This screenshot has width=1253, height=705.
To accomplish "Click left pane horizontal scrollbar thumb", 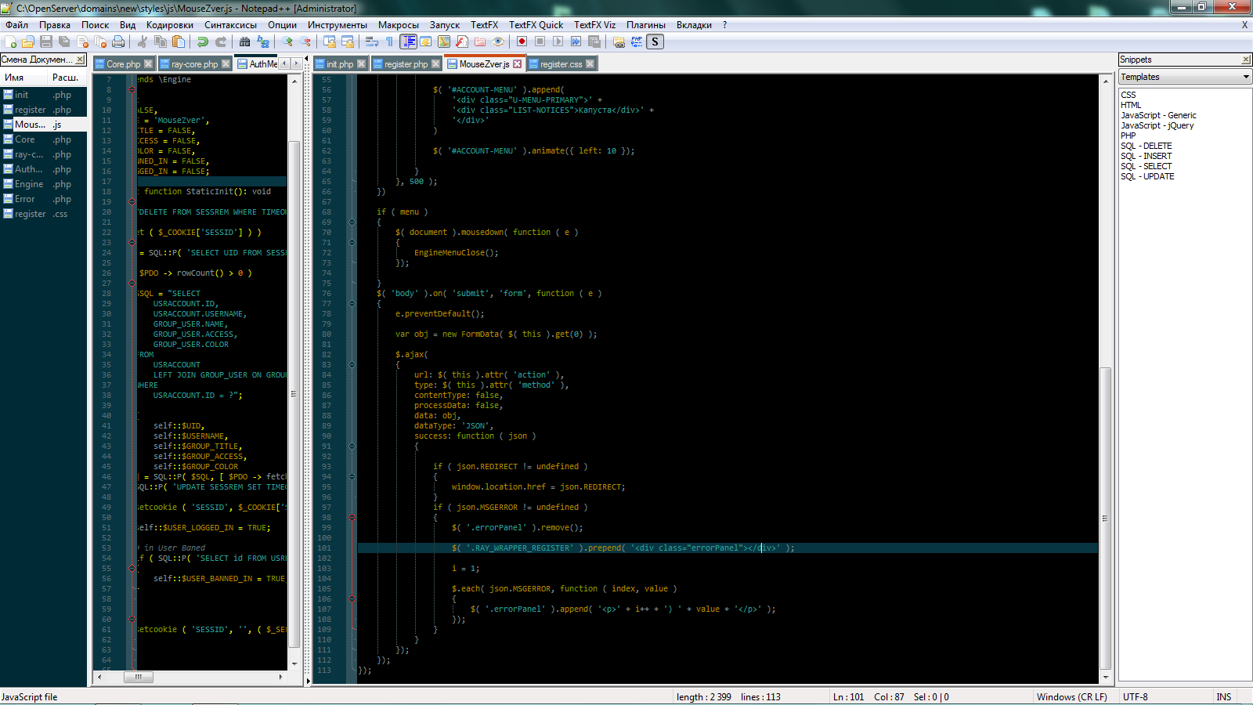I will click(x=138, y=677).
